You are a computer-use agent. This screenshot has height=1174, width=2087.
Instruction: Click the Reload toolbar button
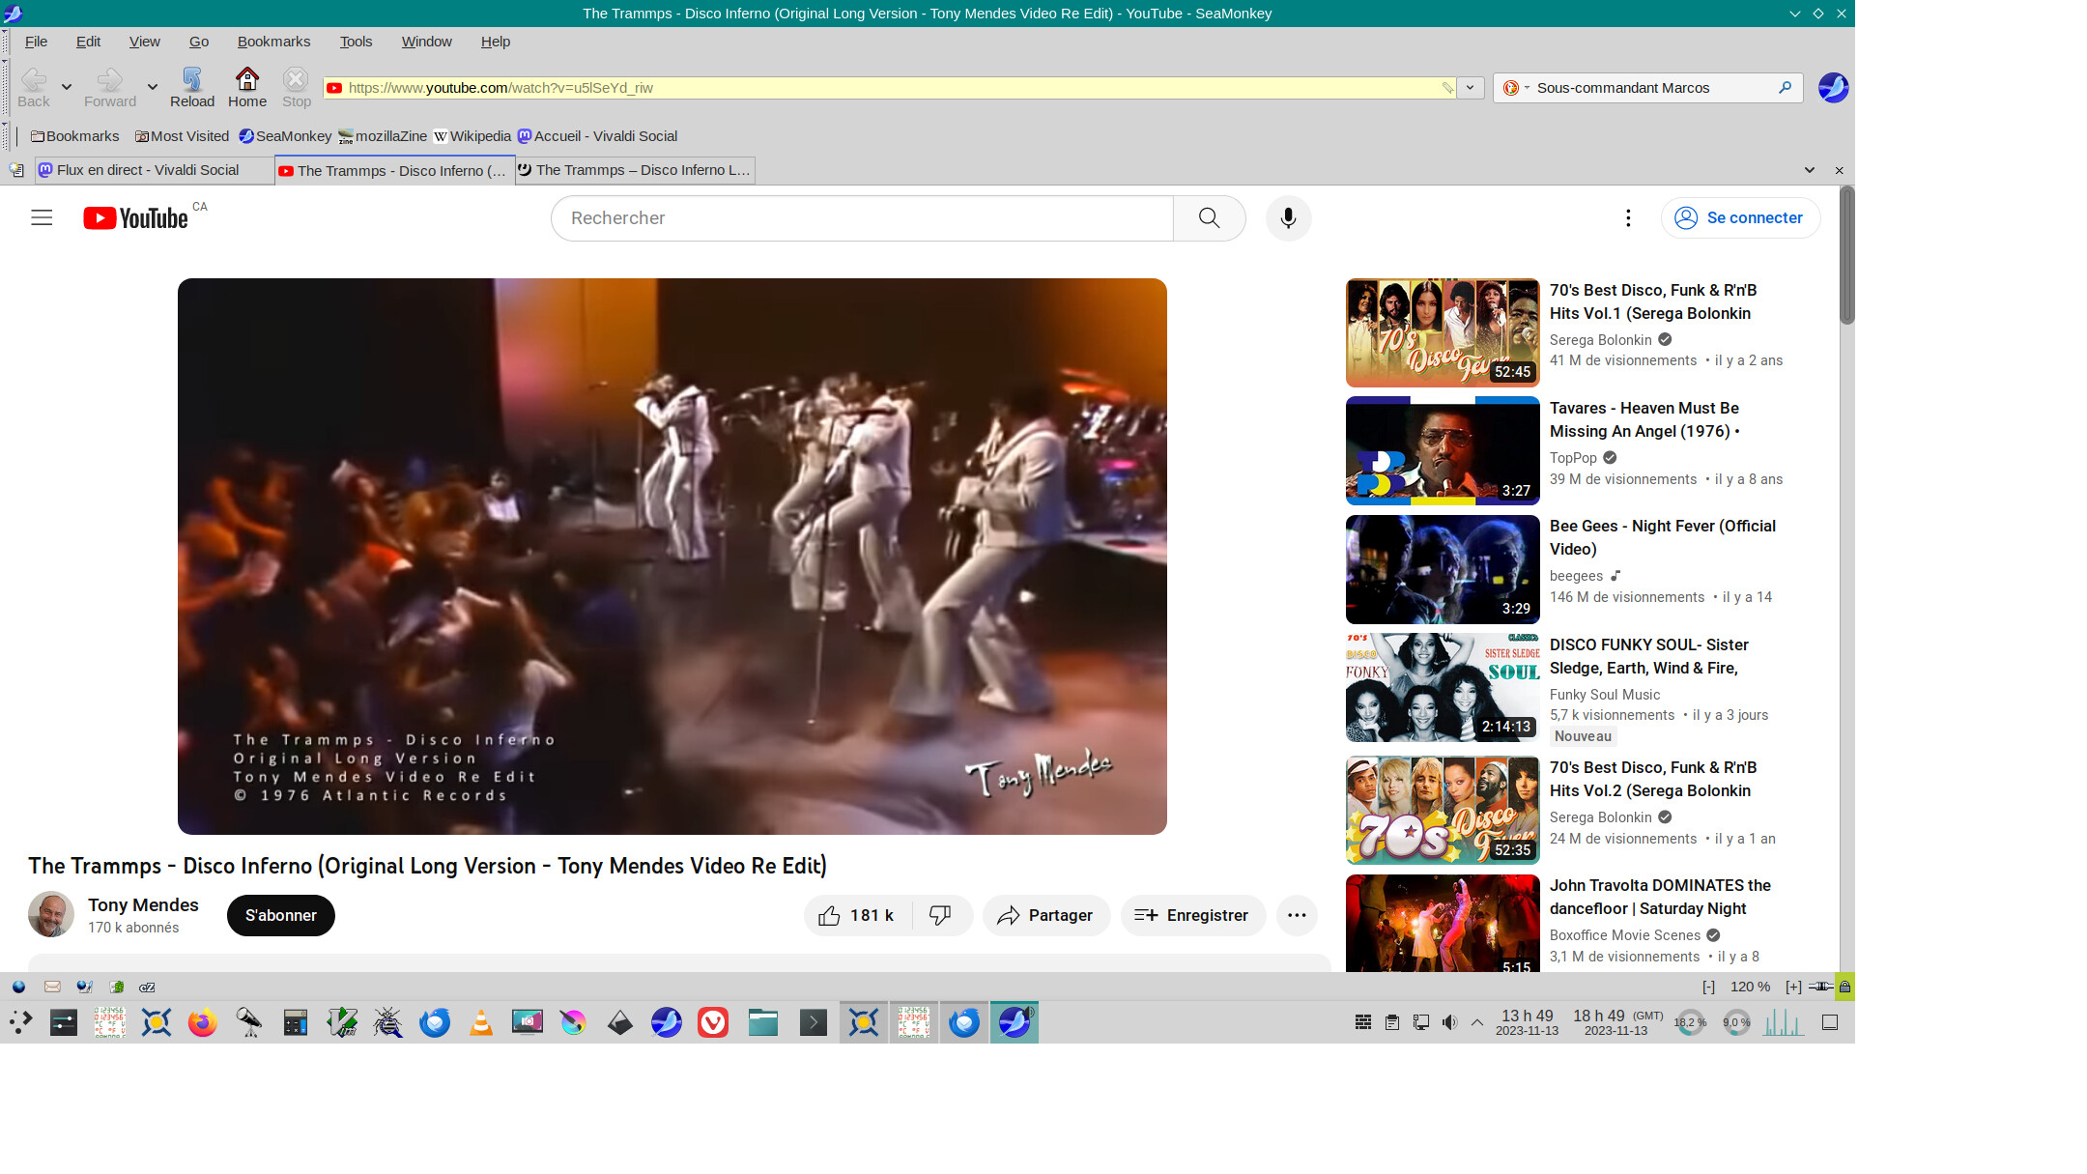191,87
